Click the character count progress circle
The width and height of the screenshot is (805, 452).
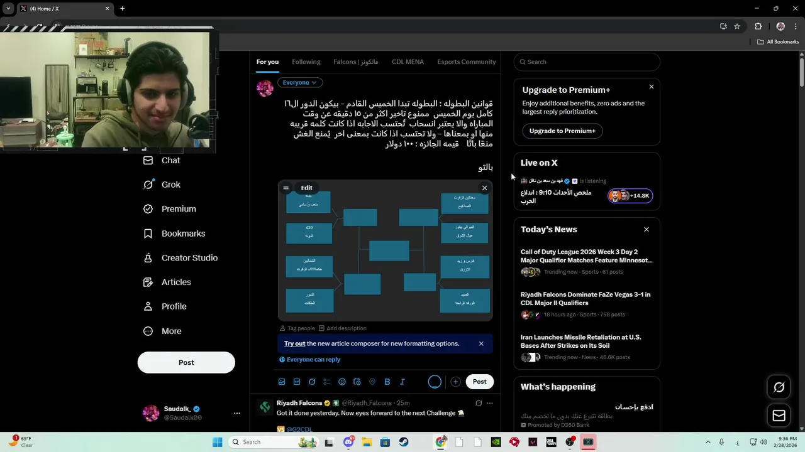[435, 382]
